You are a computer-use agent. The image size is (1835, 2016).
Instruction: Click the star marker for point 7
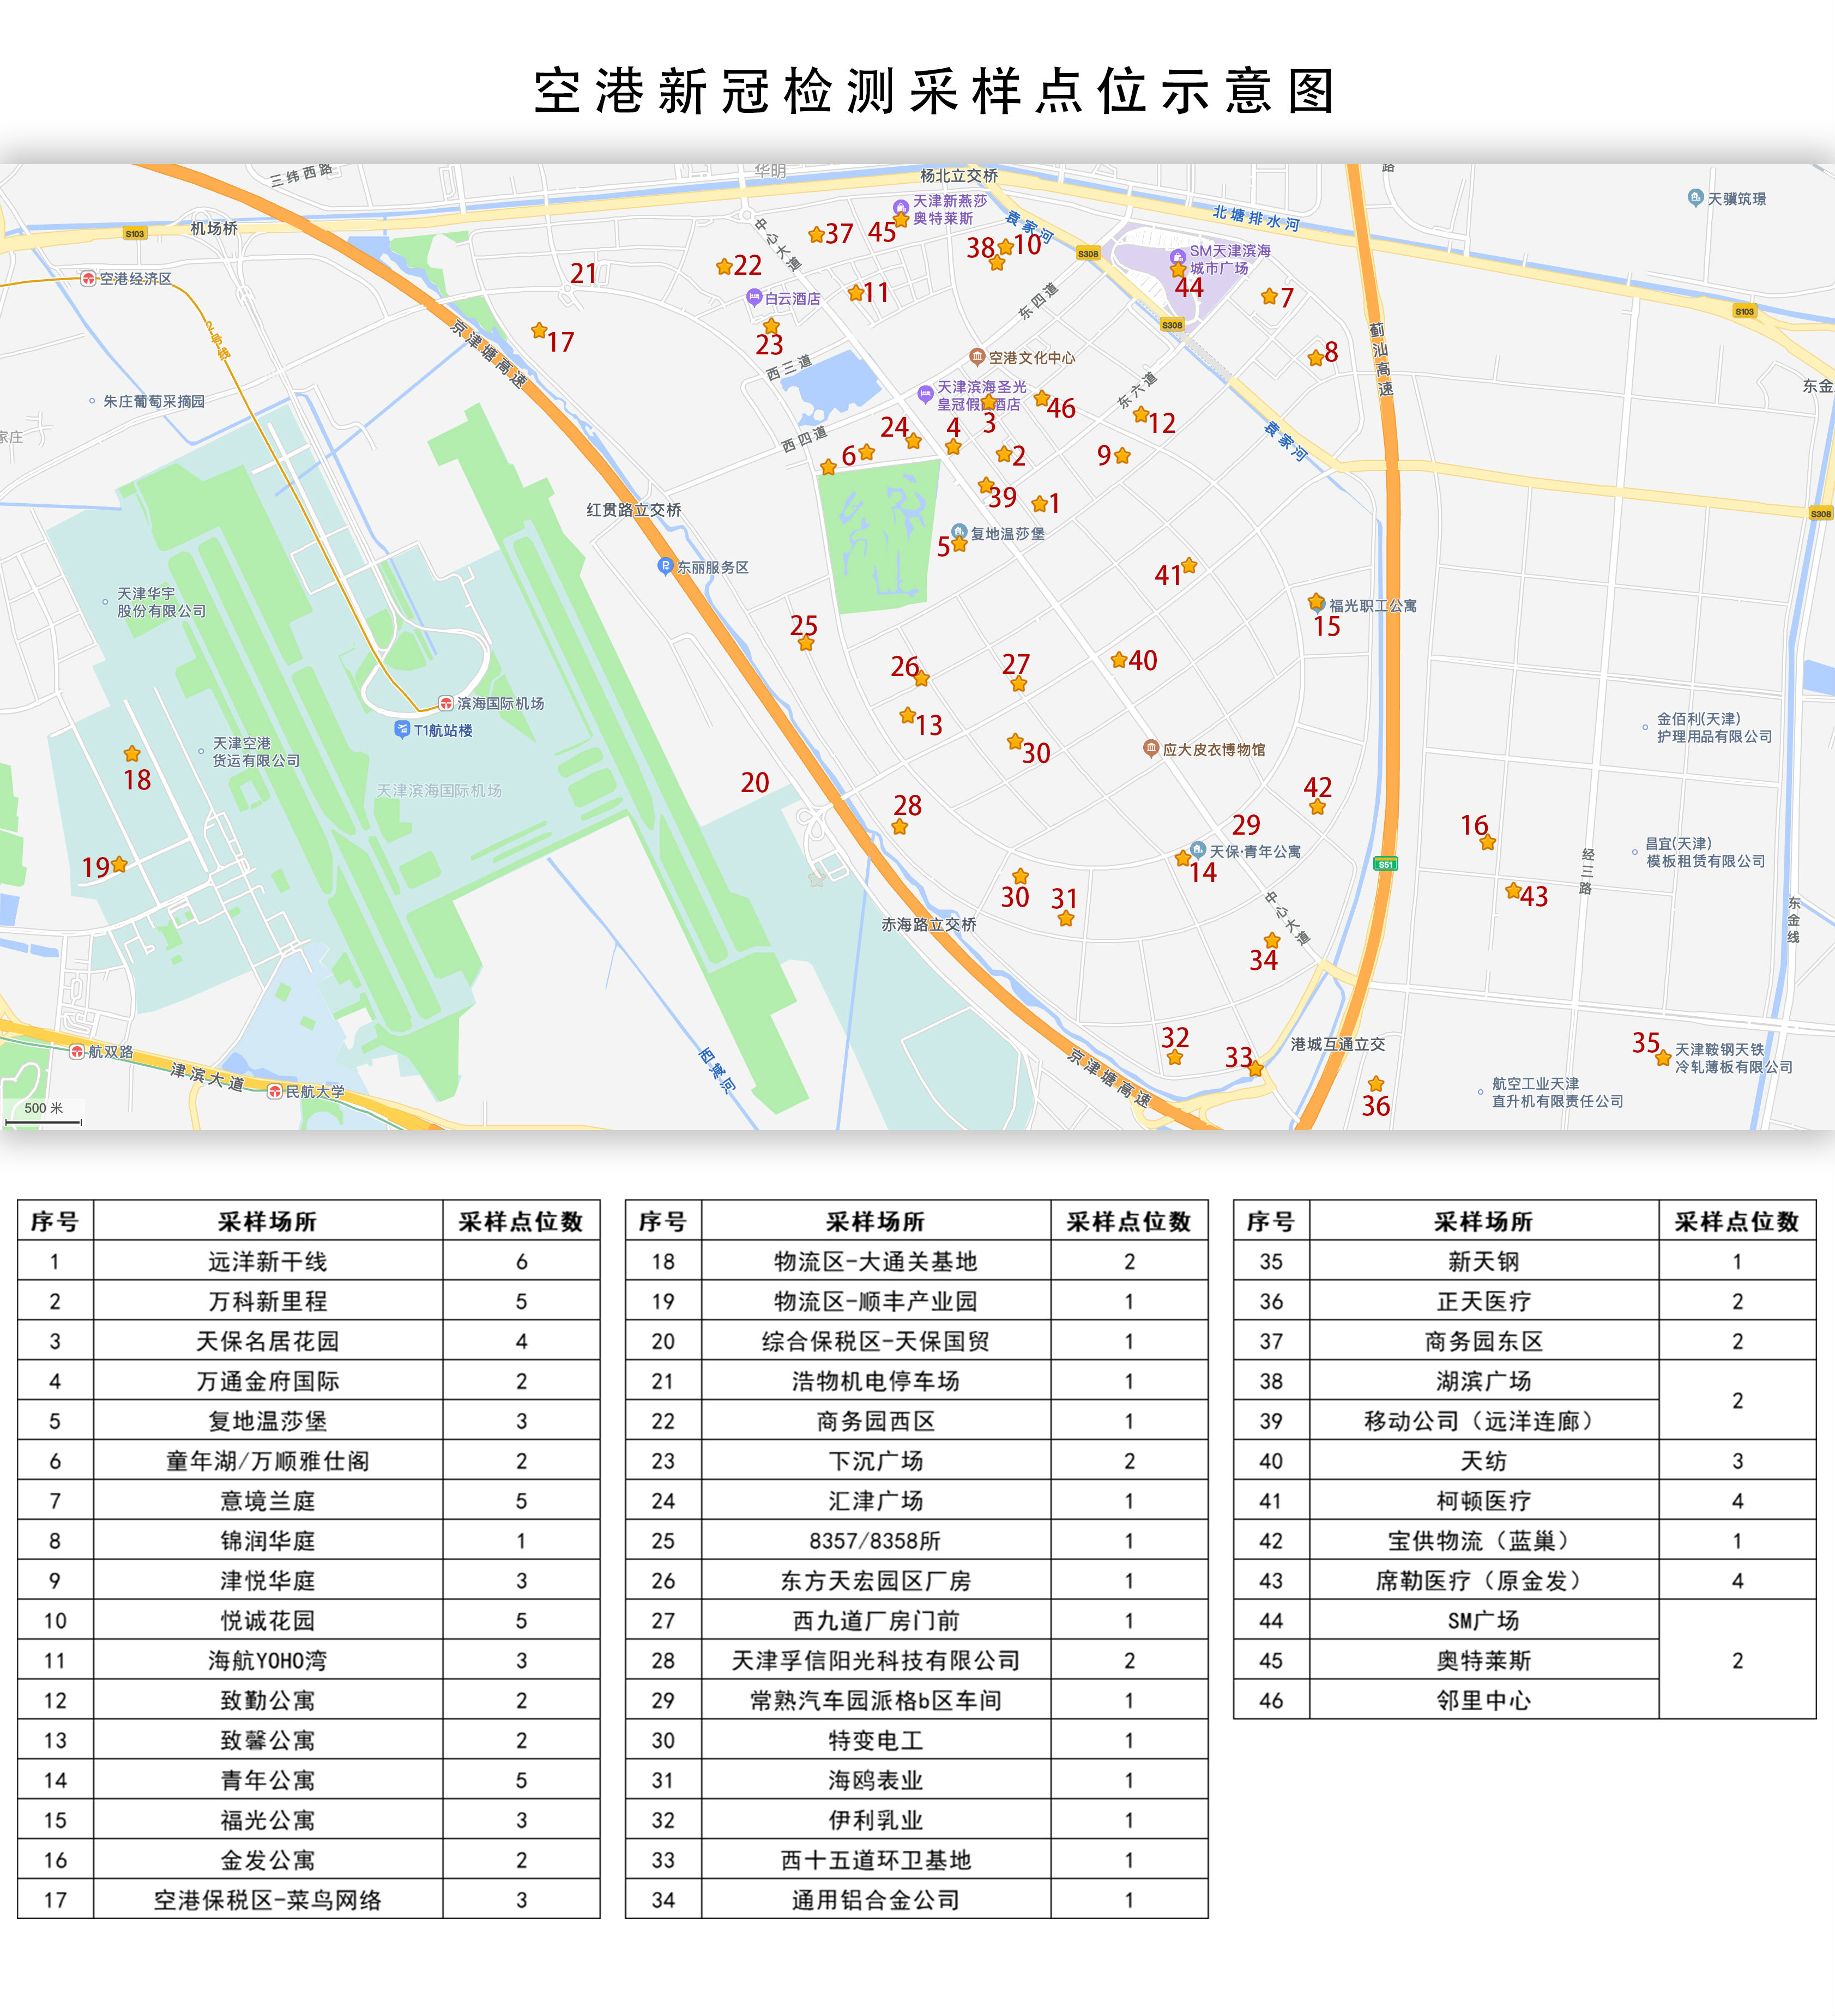(x=1269, y=296)
